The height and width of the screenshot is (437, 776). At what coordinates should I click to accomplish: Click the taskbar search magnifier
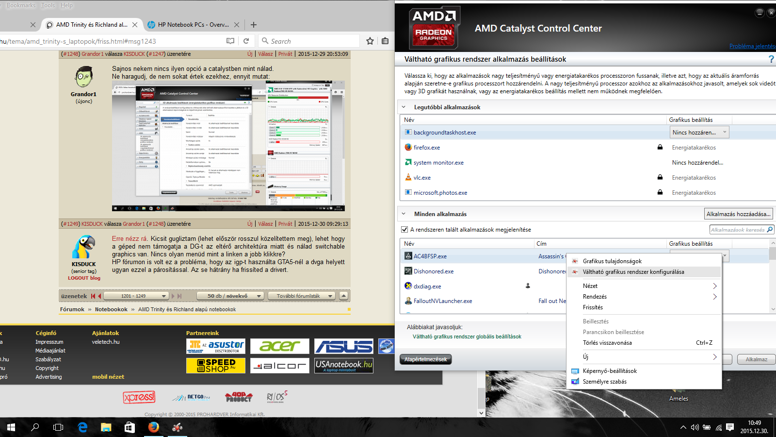35,427
